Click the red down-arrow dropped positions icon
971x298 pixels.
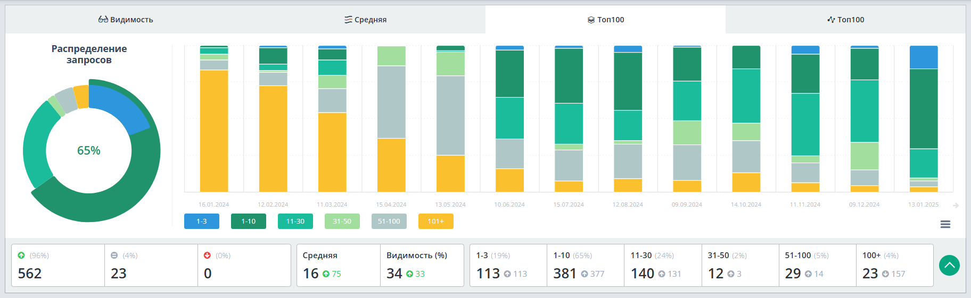pyautogui.click(x=207, y=256)
